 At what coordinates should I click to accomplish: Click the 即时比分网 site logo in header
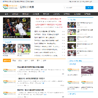10,7
